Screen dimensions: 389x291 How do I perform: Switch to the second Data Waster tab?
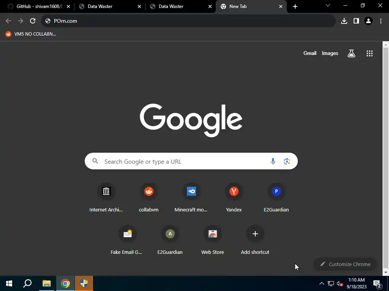181,6
